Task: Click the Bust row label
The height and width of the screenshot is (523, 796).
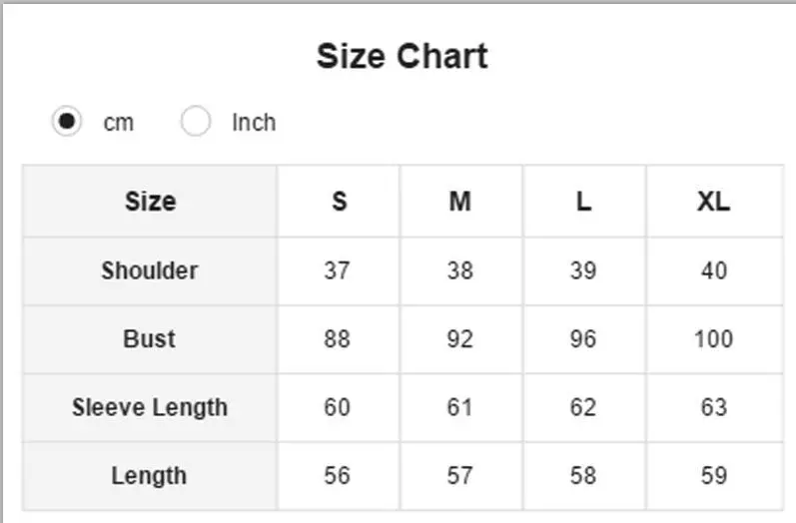Action: [x=150, y=339]
